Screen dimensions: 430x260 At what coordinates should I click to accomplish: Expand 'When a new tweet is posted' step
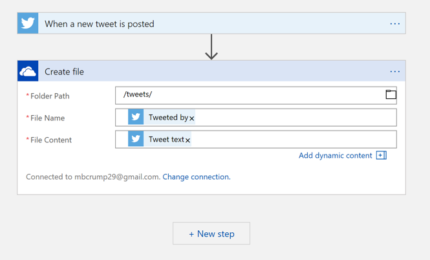194,24
